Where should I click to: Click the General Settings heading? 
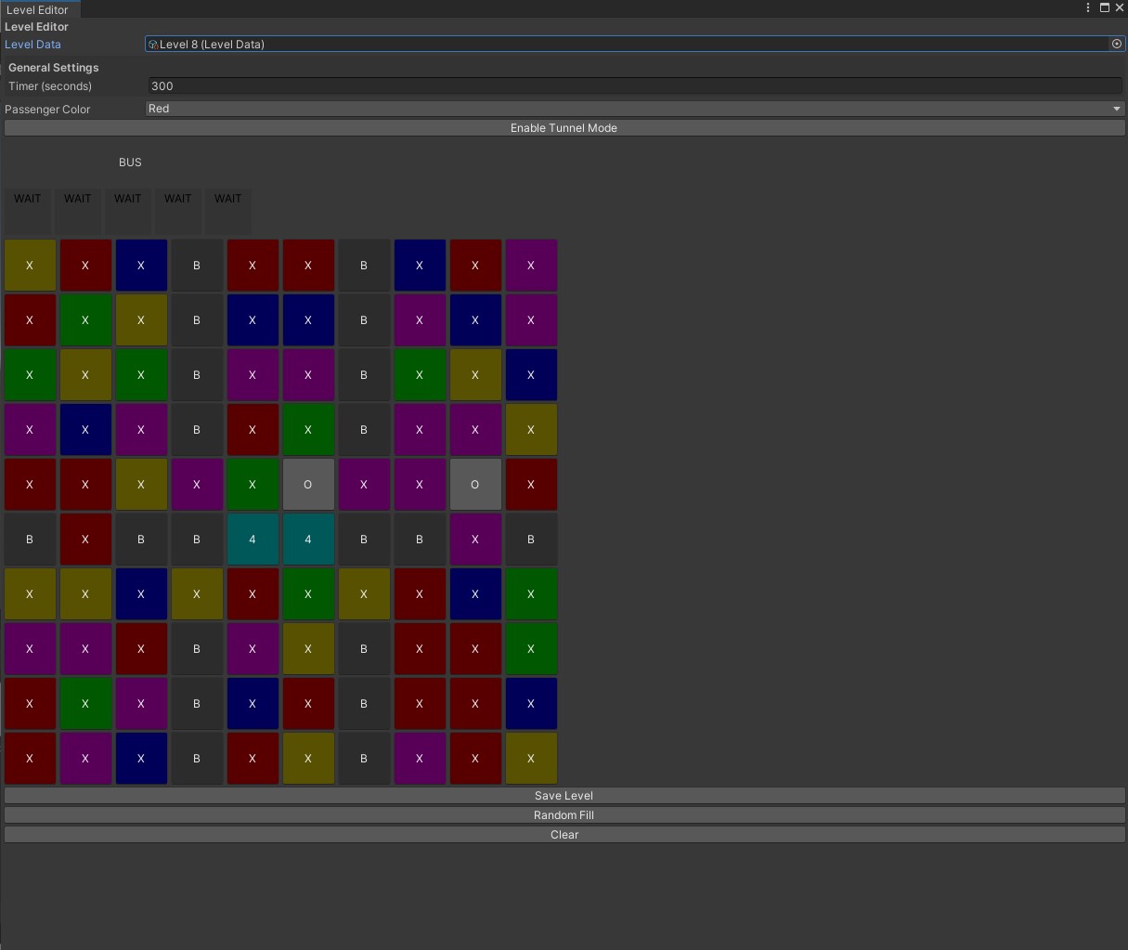point(54,68)
